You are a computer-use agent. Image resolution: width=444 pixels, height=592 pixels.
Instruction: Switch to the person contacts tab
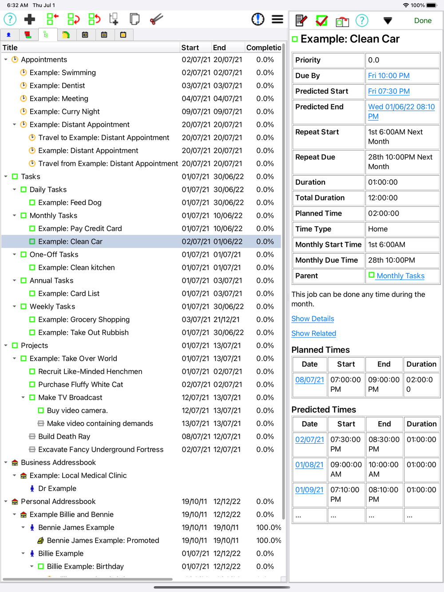9,35
